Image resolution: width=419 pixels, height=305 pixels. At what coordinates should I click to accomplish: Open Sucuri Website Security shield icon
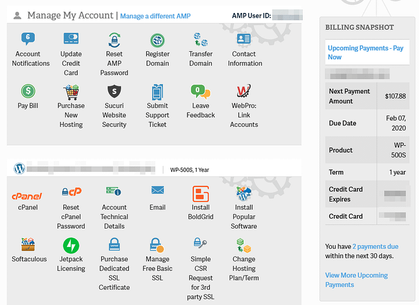click(114, 91)
